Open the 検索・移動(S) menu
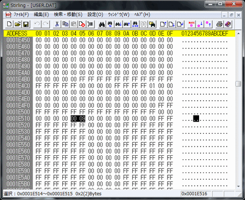This screenshot has height=200, width=245. (x=68, y=15)
